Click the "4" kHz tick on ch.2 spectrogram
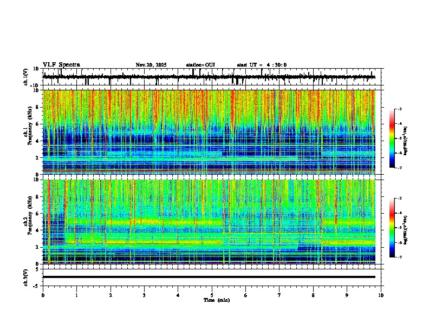 click(x=37, y=230)
